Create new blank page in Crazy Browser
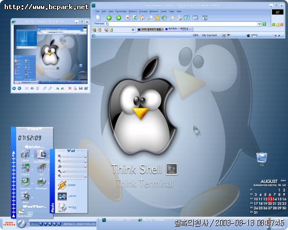Viewport: 288px width, 230px height. click(98, 18)
